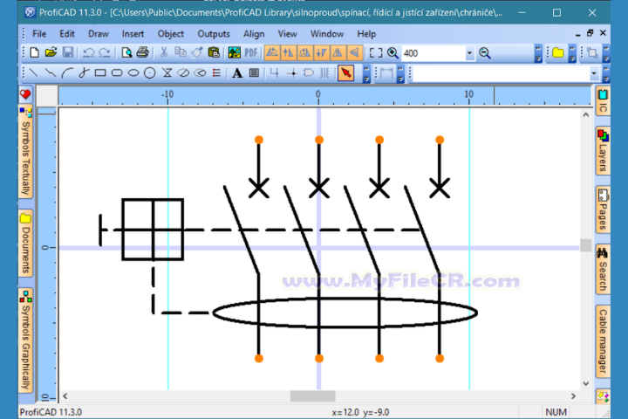Open the Documents side panel
Image resolution: width=628 pixels, height=419 pixels.
pyautogui.click(x=25, y=244)
